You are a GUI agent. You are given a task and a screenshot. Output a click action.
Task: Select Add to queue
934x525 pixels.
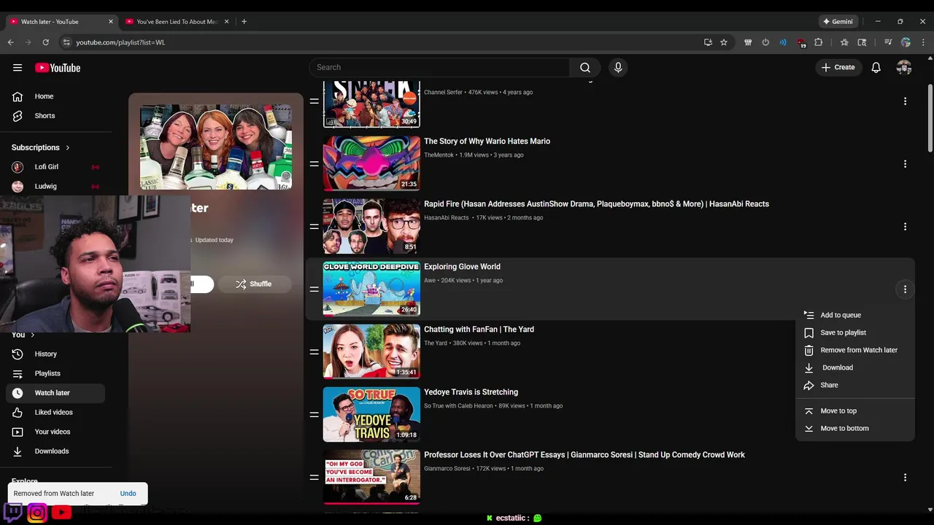click(x=854, y=315)
